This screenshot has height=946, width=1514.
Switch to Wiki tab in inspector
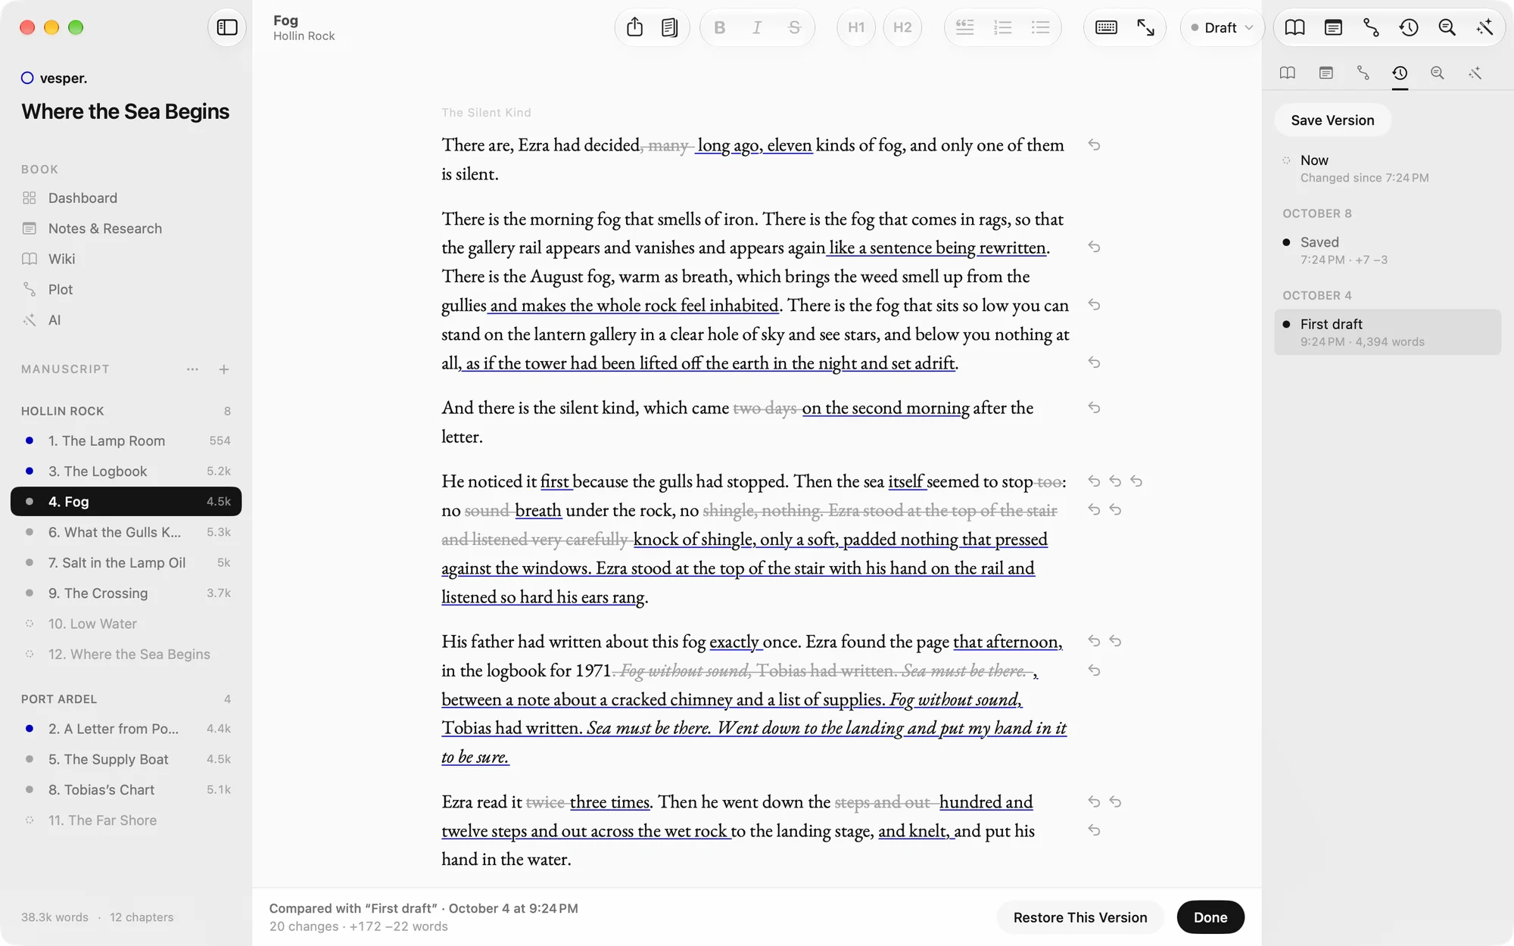point(1287,73)
